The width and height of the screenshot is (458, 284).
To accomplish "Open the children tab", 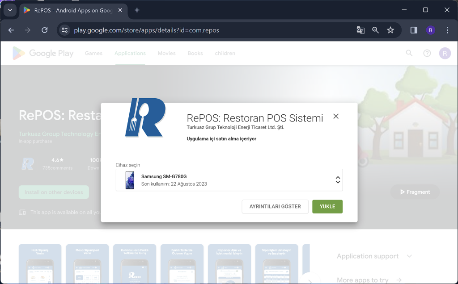I will coord(225,53).
